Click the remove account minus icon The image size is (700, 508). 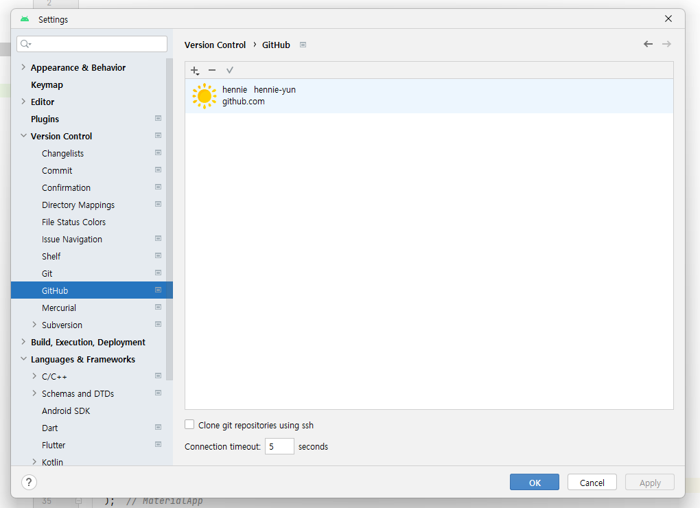212,70
